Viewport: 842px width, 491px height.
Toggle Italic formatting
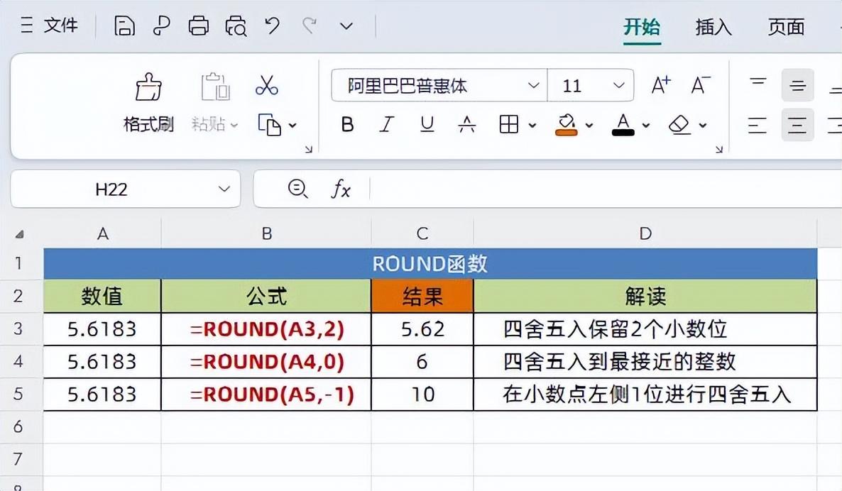click(x=387, y=124)
